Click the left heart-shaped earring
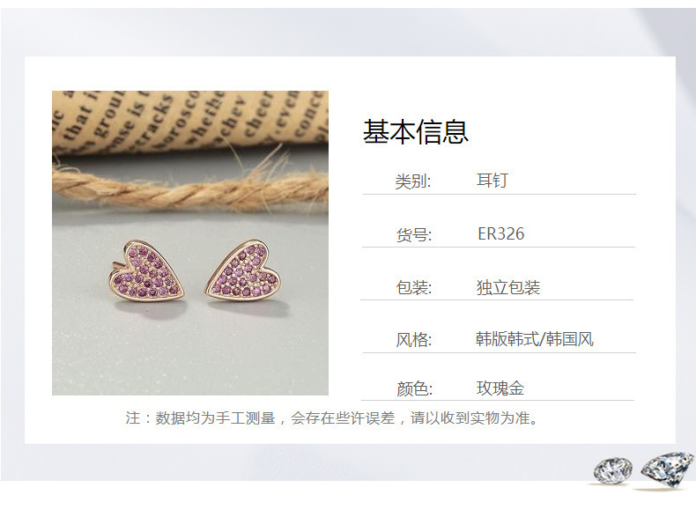696x510 pixels. [x=145, y=270]
